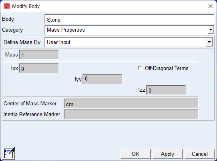Viewport: 217px width, 161px height.
Task: Click the OK button
Action: (136, 154)
